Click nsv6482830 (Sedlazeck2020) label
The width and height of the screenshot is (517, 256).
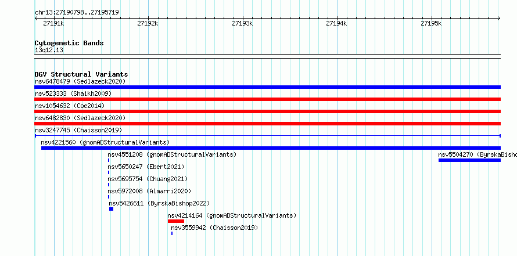80,118
